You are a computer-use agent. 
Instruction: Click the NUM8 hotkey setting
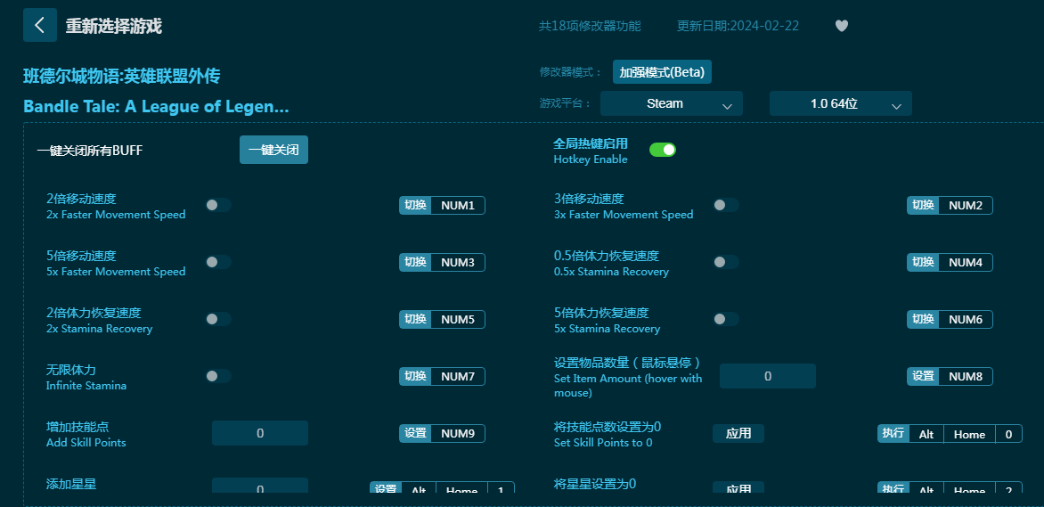[965, 377]
